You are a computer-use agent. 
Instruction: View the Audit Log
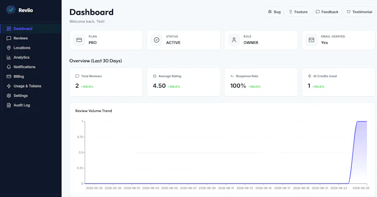31,105
